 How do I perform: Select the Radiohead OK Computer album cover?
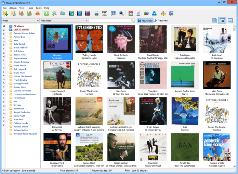point(217,39)
